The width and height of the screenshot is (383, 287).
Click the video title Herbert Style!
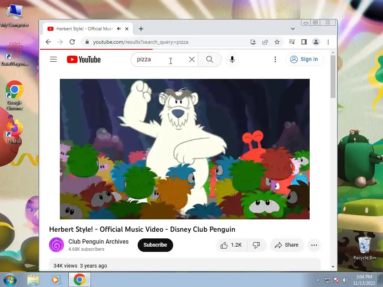142,229
